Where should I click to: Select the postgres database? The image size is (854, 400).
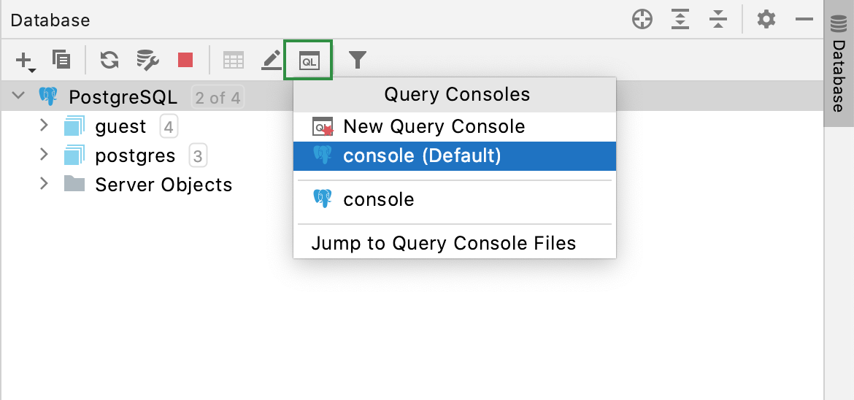[135, 156]
